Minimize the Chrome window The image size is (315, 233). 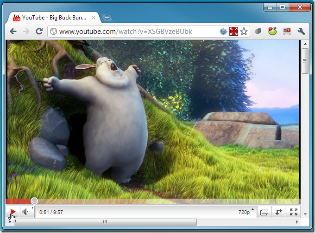coord(270,7)
